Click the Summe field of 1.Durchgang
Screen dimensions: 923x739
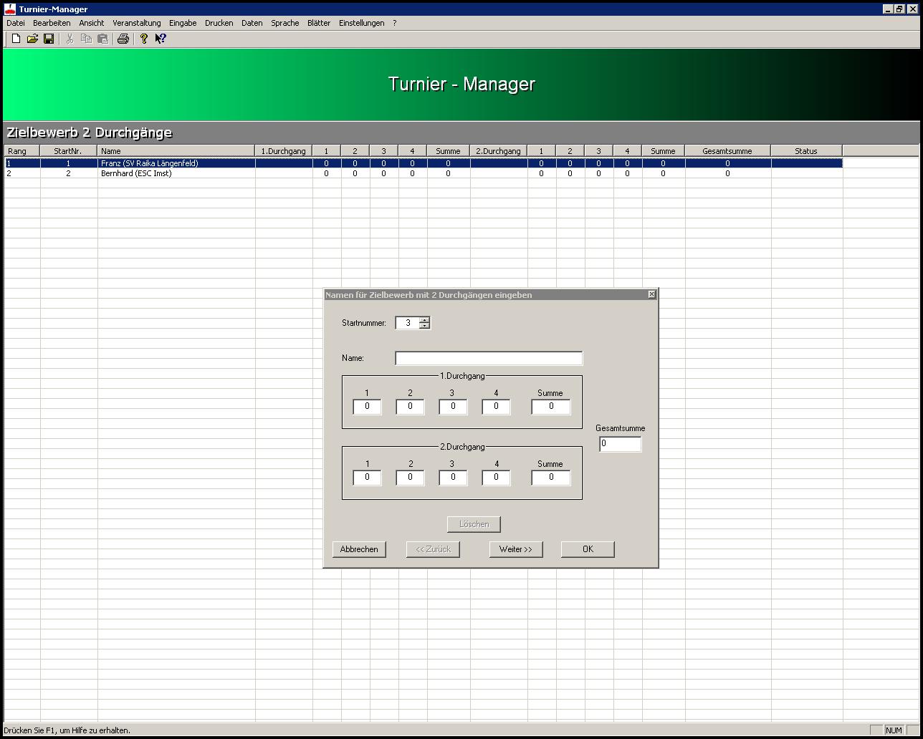[551, 407]
